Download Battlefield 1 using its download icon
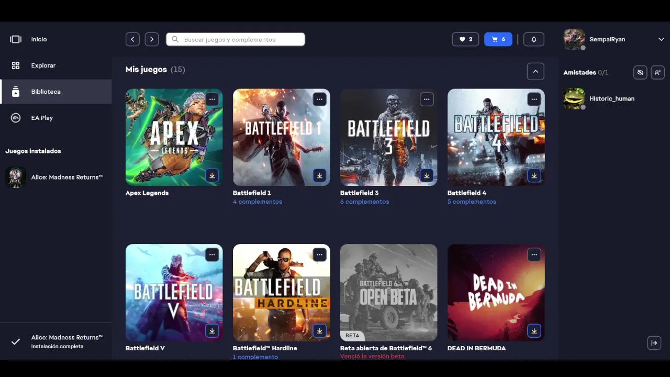 319,175
